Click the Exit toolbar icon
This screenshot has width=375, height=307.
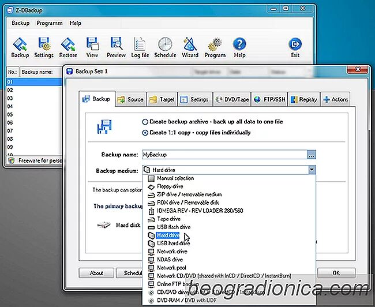295,47
